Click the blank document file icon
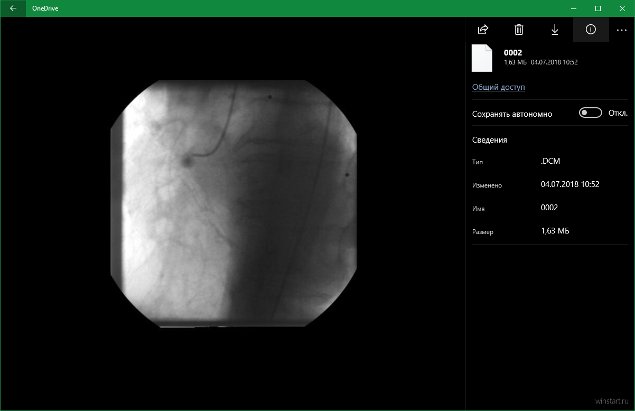This screenshot has width=635, height=411. coord(482,58)
